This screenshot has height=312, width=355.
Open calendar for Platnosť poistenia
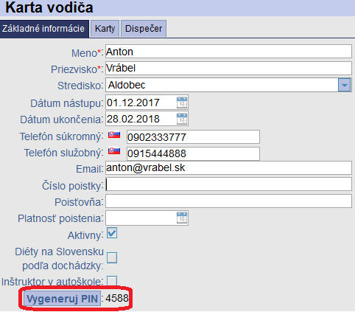pos(182,218)
